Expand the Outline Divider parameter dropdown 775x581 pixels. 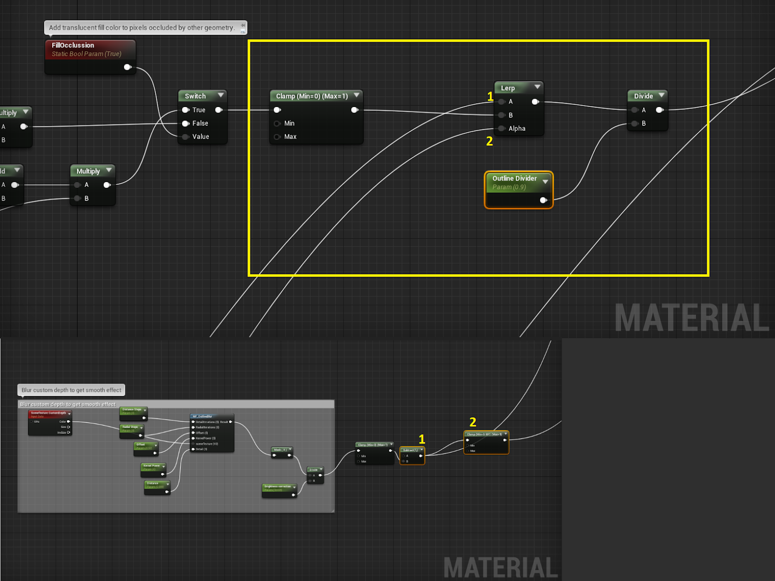(546, 183)
